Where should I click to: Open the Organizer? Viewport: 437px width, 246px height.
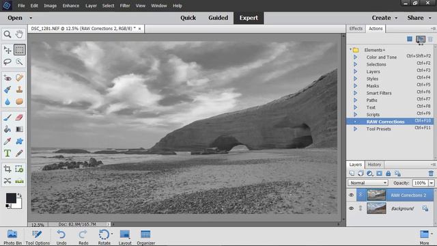coord(145,237)
